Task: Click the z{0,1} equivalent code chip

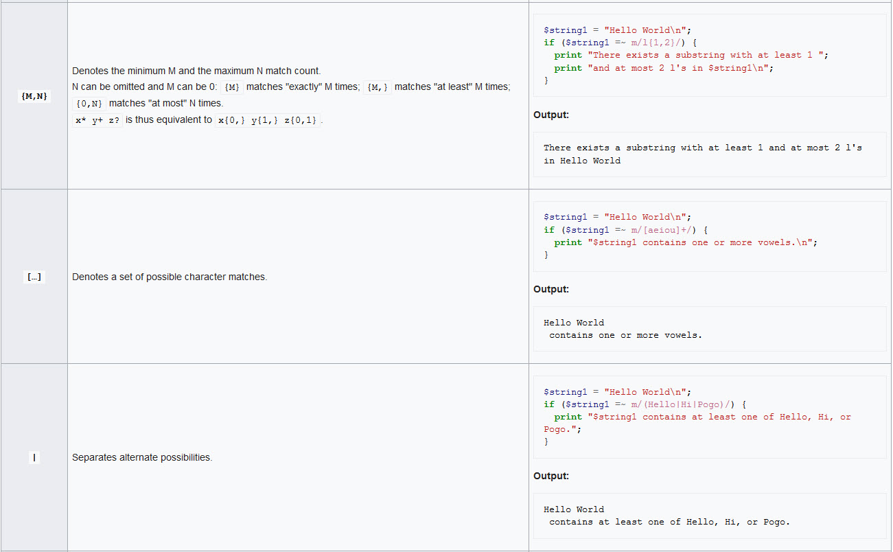Action: coord(301,119)
